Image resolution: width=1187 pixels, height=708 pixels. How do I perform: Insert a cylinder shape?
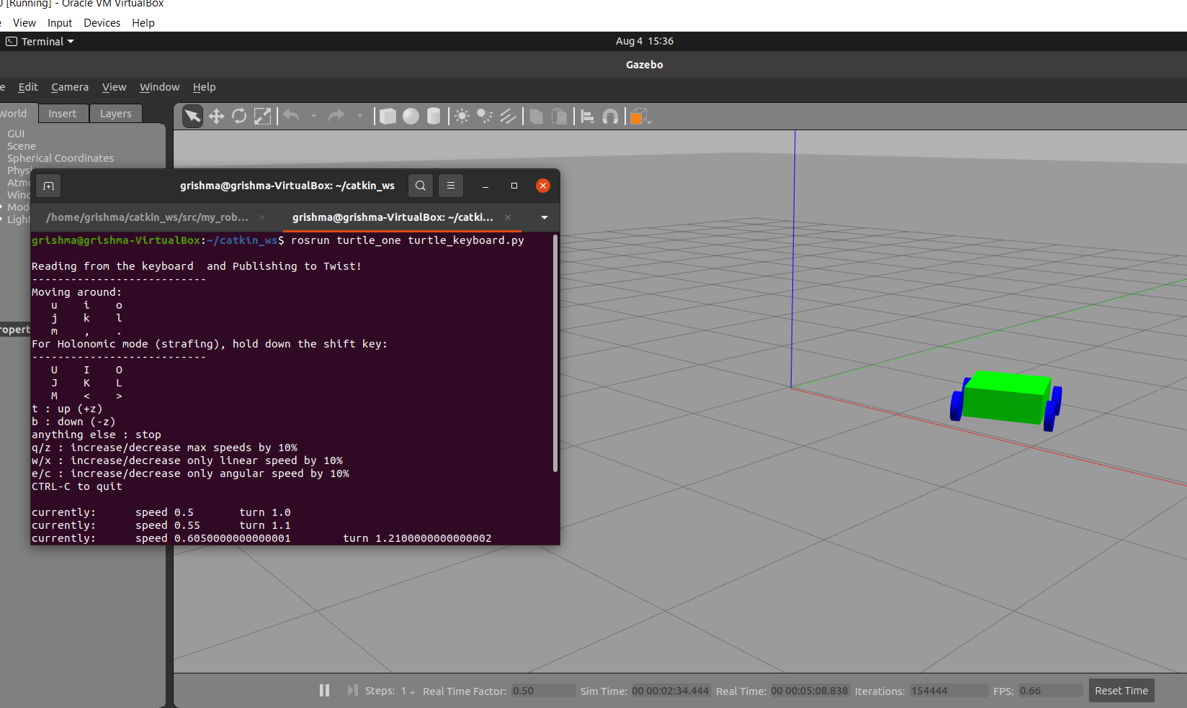tap(434, 116)
